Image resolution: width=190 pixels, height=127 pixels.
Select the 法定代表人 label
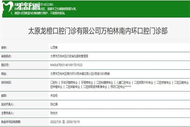8,104
